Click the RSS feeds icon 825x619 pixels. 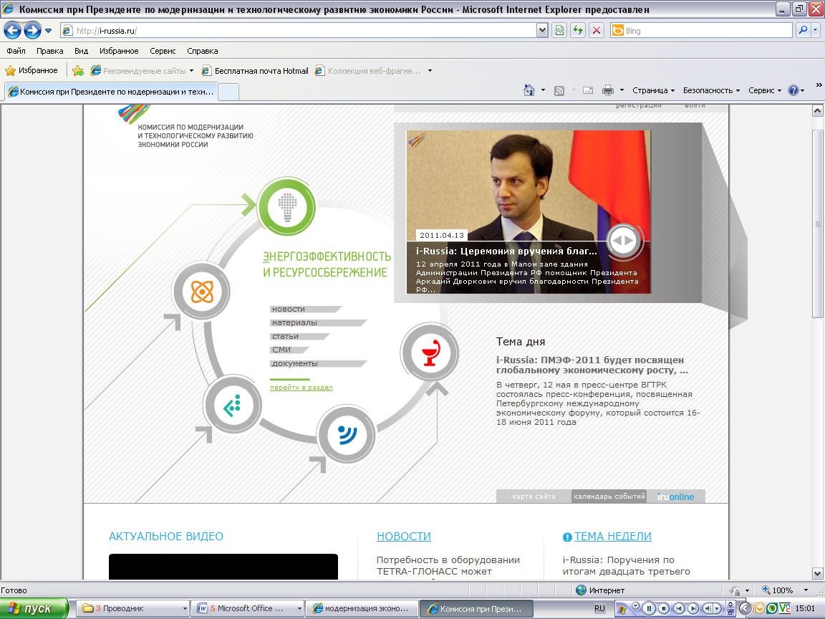point(559,90)
